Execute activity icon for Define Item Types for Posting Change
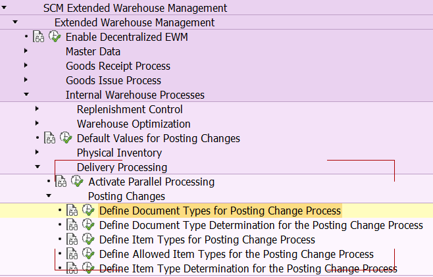The width and height of the screenshot is (433, 277). (88, 239)
